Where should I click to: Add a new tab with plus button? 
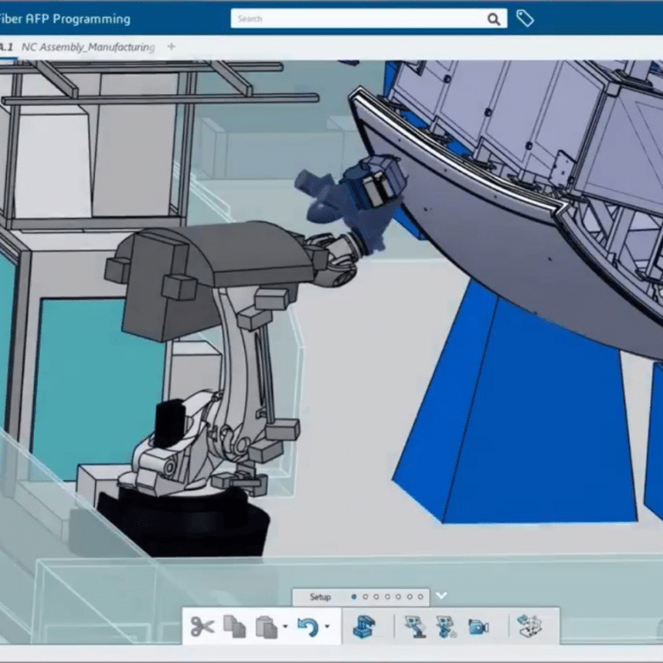pyautogui.click(x=171, y=47)
